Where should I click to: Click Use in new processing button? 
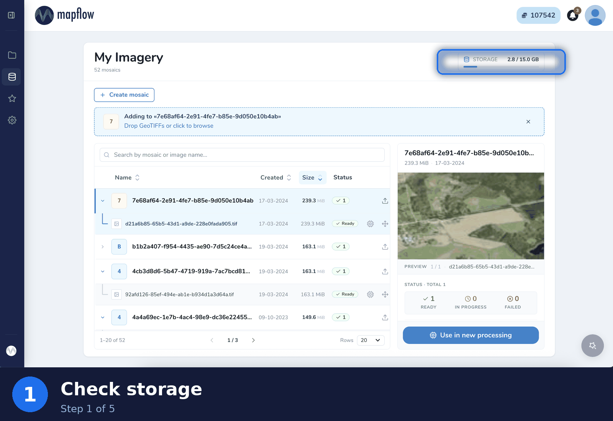tap(471, 335)
